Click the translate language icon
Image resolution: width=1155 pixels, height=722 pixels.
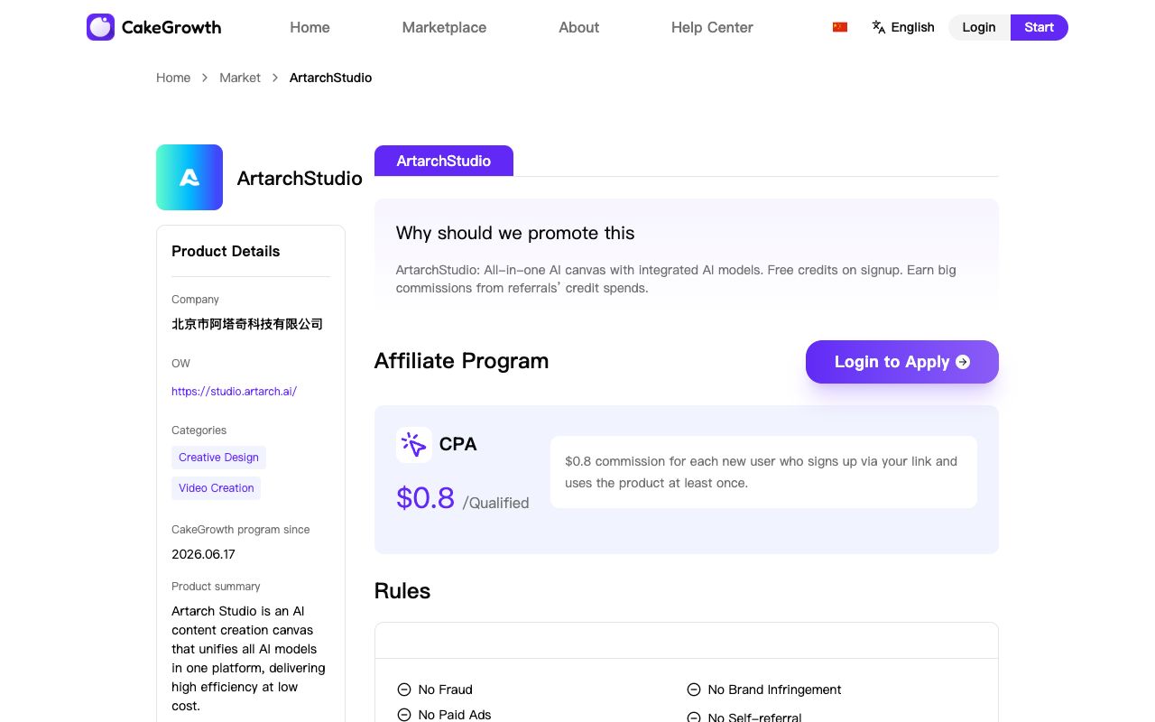(x=879, y=27)
